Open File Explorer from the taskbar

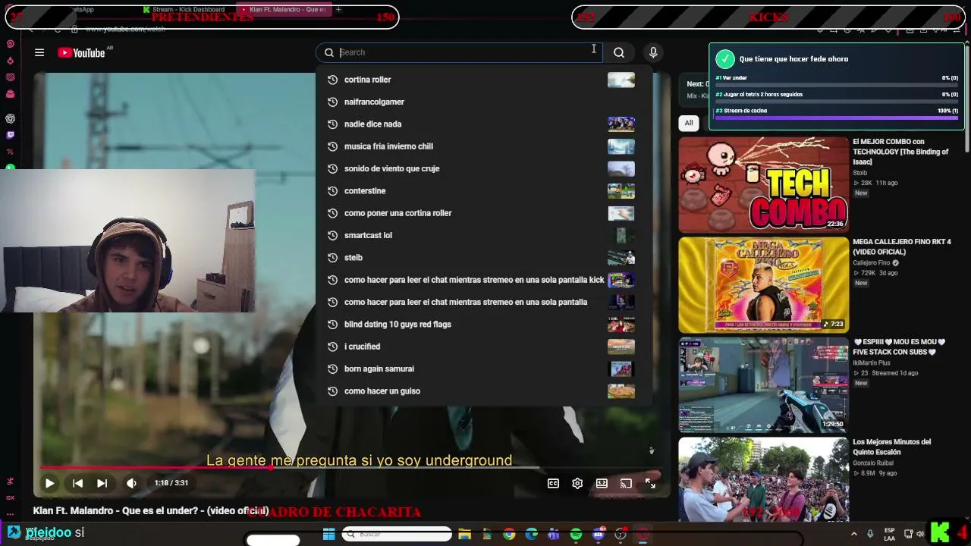(464, 535)
